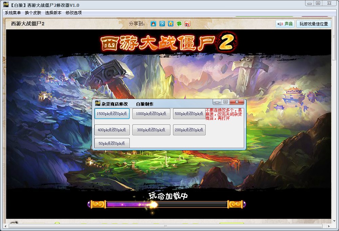Expand the 选择版本 menu
This screenshot has width=339, height=231.
[53, 13]
